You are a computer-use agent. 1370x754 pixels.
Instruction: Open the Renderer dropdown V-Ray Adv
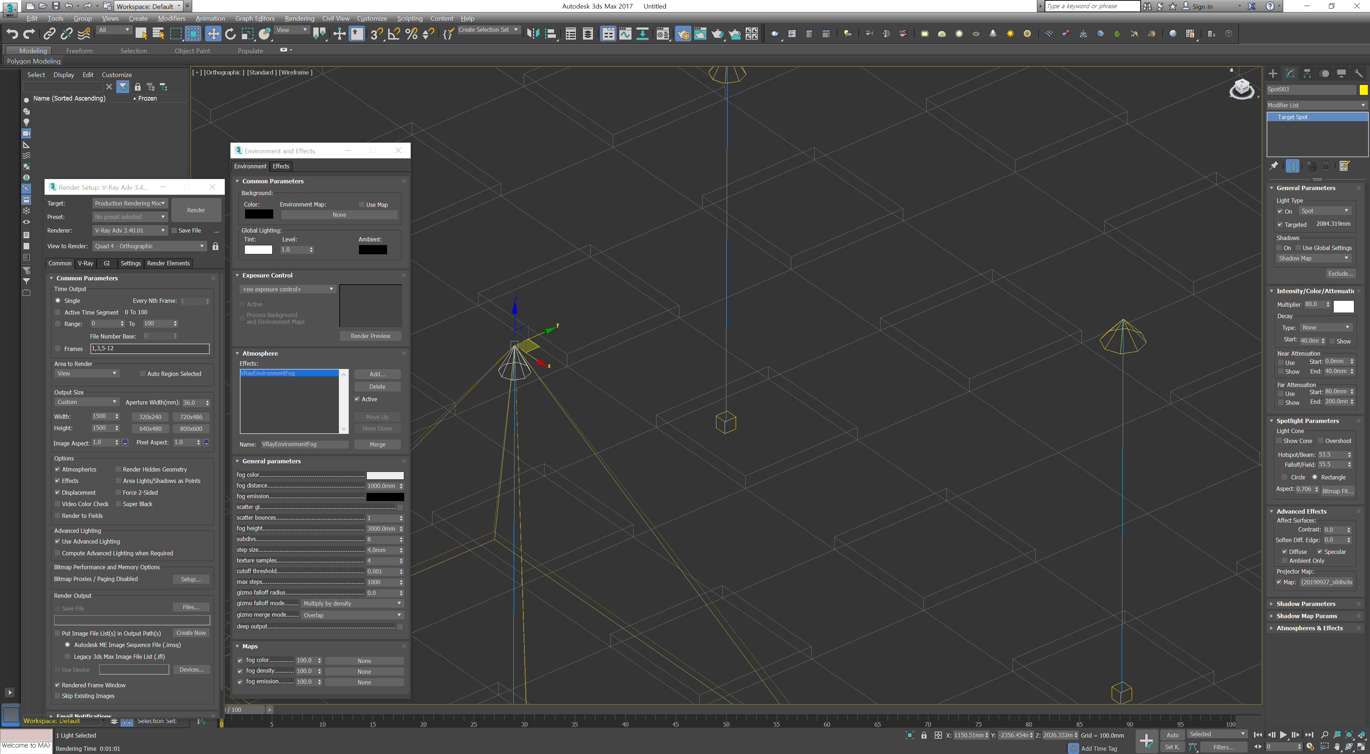click(x=130, y=230)
